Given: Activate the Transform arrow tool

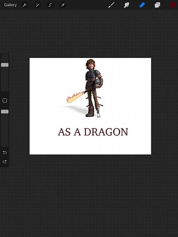Looking at the screenshot, I should [63, 5].
